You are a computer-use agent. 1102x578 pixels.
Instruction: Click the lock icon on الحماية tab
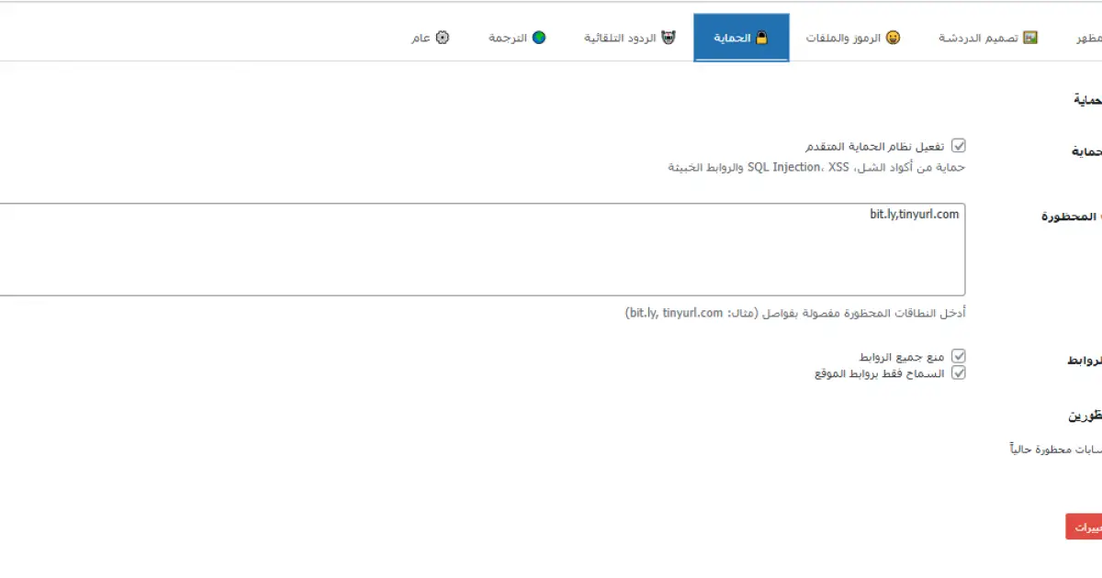coord(761,38)
